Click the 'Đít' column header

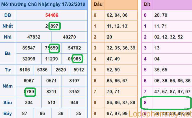tap(147, 4)
